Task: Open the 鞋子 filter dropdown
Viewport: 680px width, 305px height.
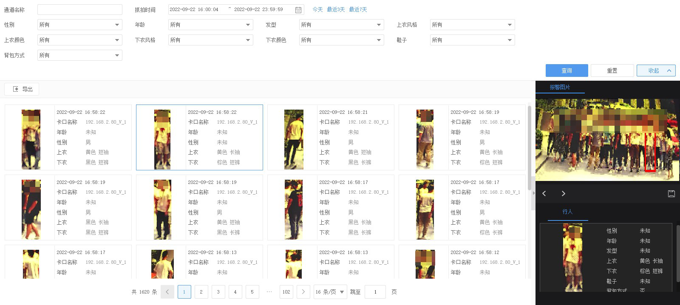Action: point(473,40)
